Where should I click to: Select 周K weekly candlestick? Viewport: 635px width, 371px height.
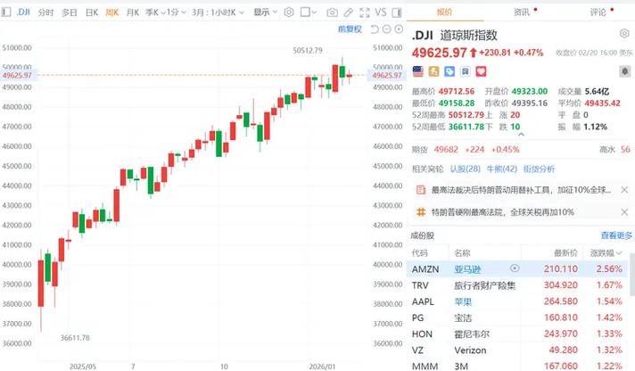pos(112,12)
